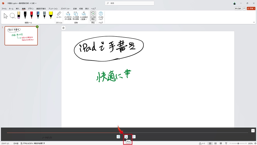The image size is (257, 145).
Task: Switch to the 挿入 tab
Action: click(18, 9)
